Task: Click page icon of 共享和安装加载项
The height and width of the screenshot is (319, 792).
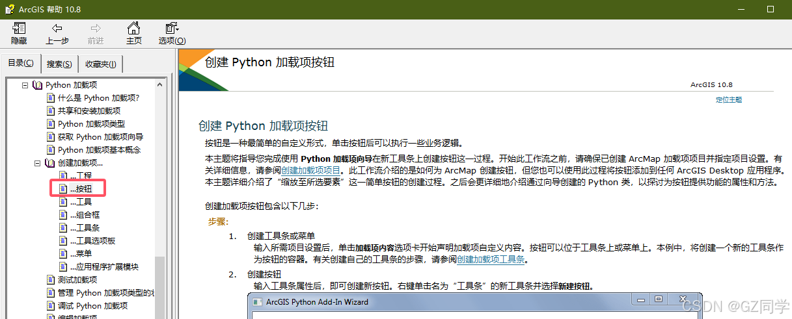Action: click(x=51, y=111)
